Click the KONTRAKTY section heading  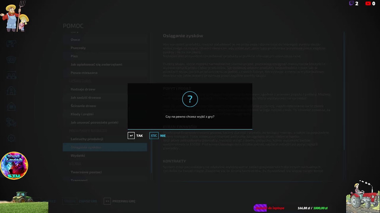click(174, 161)
